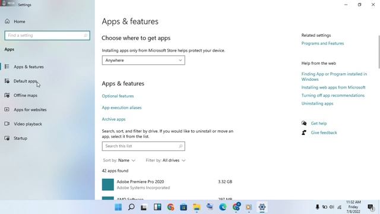Switch to the Settings gear taskbar icon
The height and width of the screenshot is (214, 380).
[x=262, y=207]
